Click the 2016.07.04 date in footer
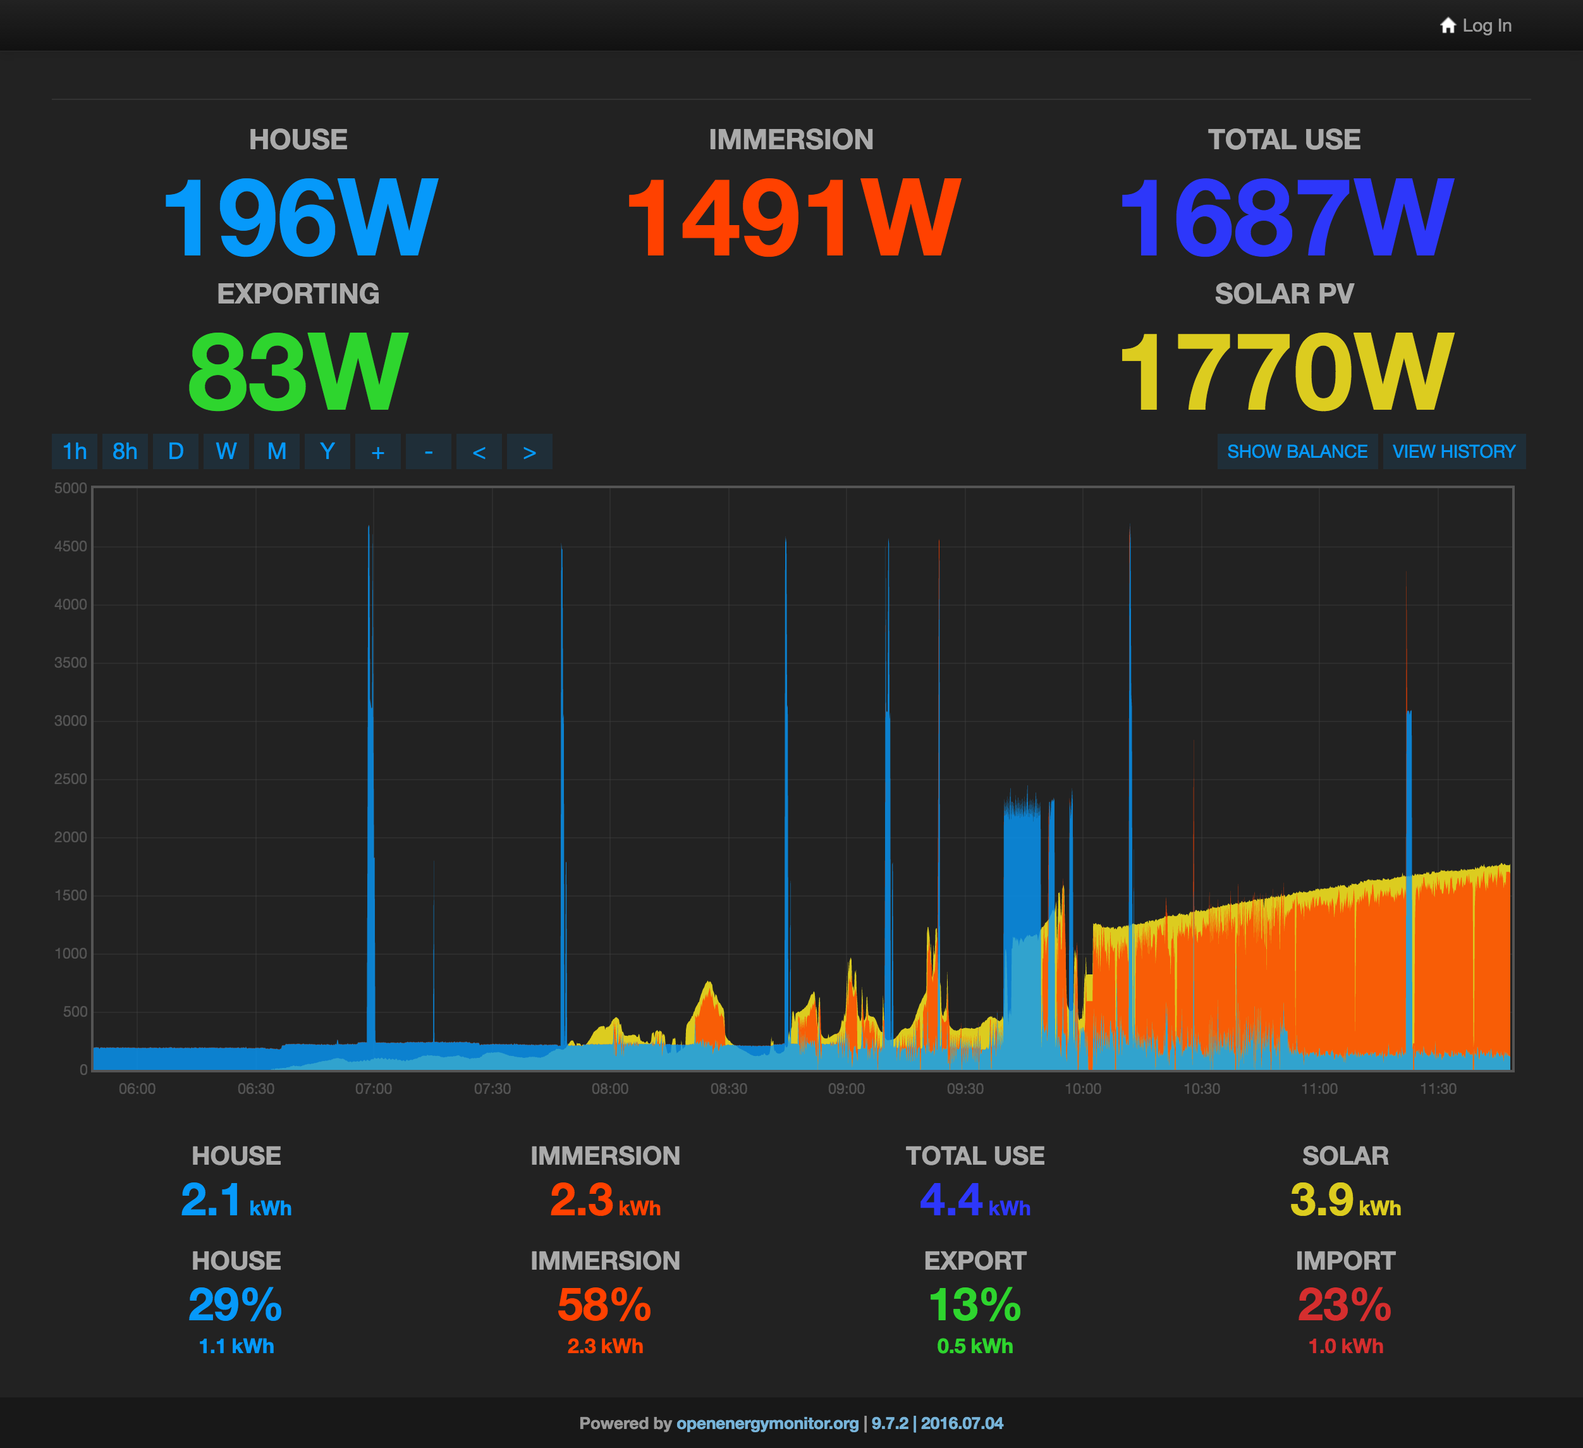Viewport: 1583px width, 1448px height. click(962, 1423)
